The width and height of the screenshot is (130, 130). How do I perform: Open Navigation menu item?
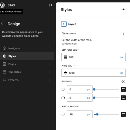tap(27, 48)
